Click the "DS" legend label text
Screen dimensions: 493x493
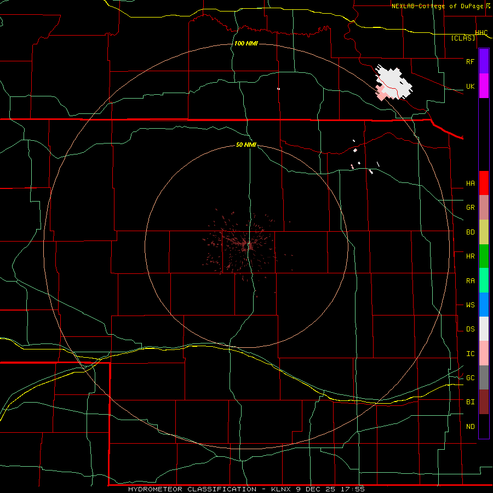[470, 329]
